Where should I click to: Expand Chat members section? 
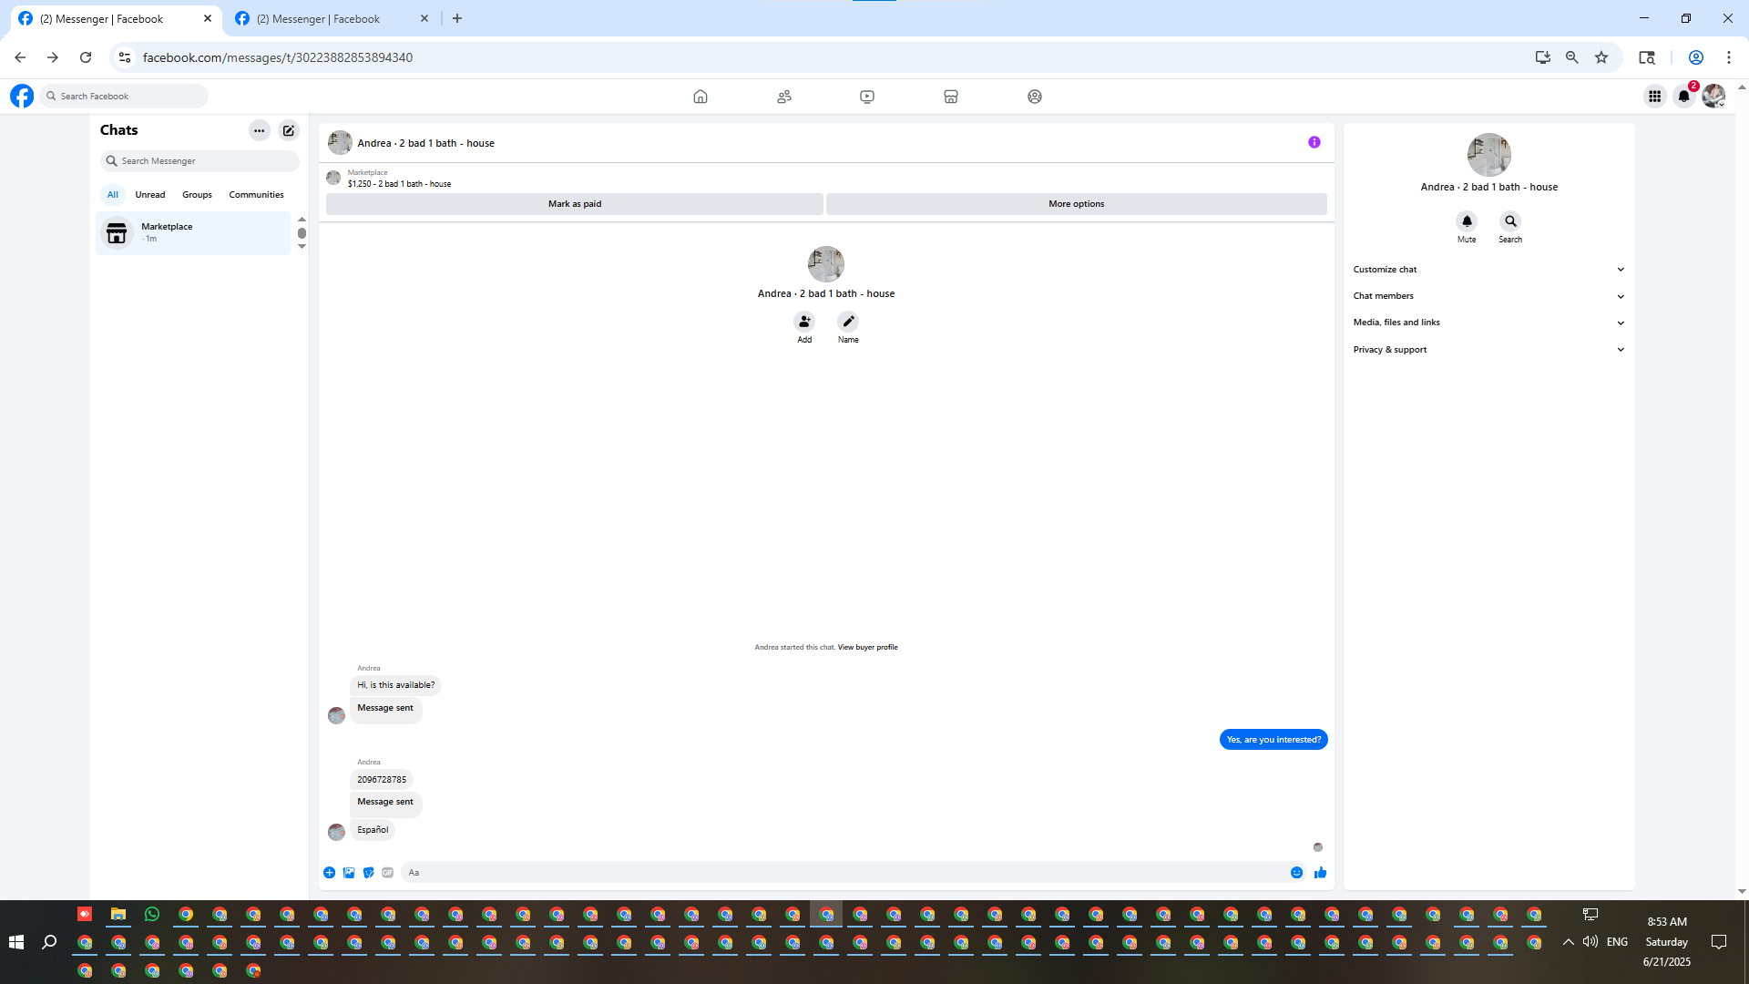coord(1488,296)
